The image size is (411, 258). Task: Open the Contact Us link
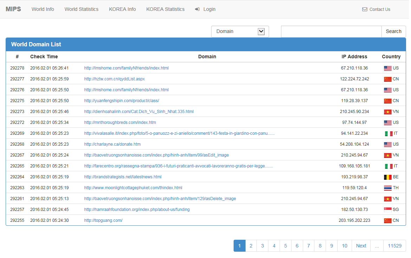click(x=379, y=9)
